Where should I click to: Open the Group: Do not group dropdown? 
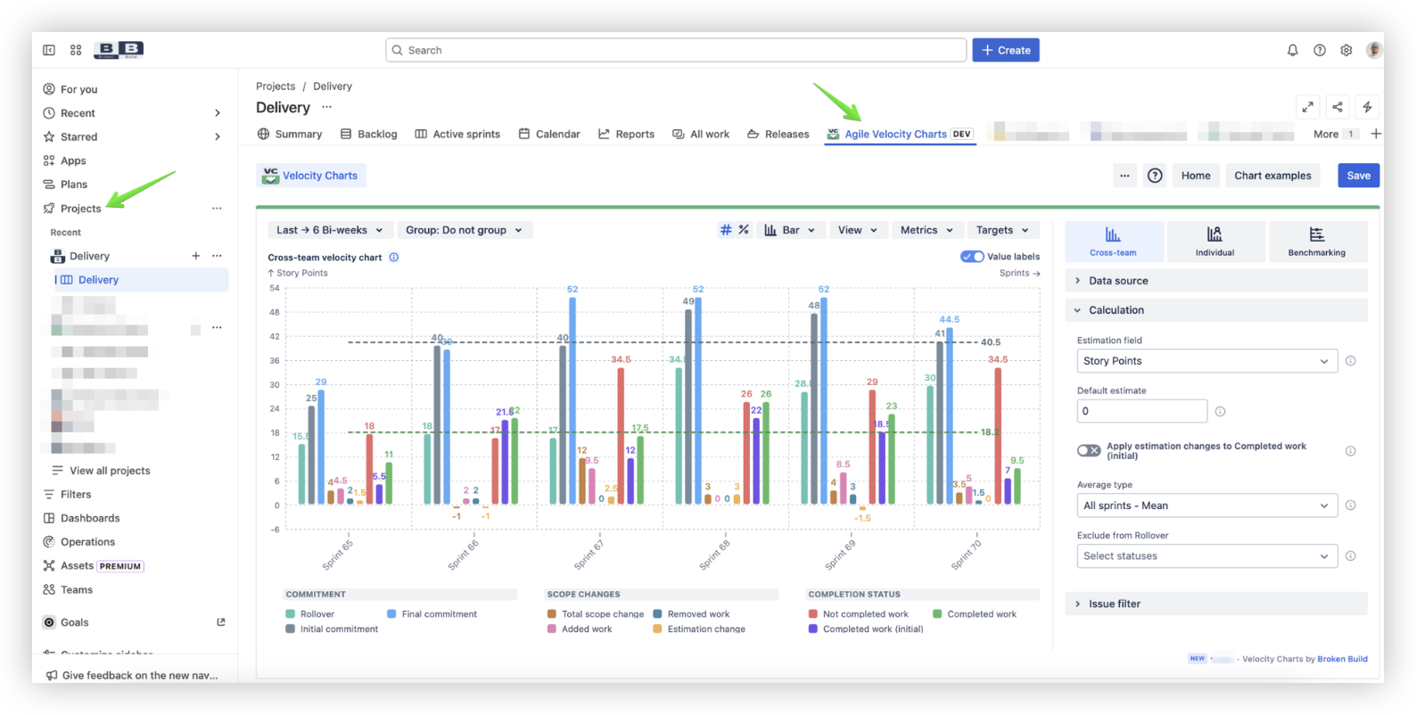(464, 230)
